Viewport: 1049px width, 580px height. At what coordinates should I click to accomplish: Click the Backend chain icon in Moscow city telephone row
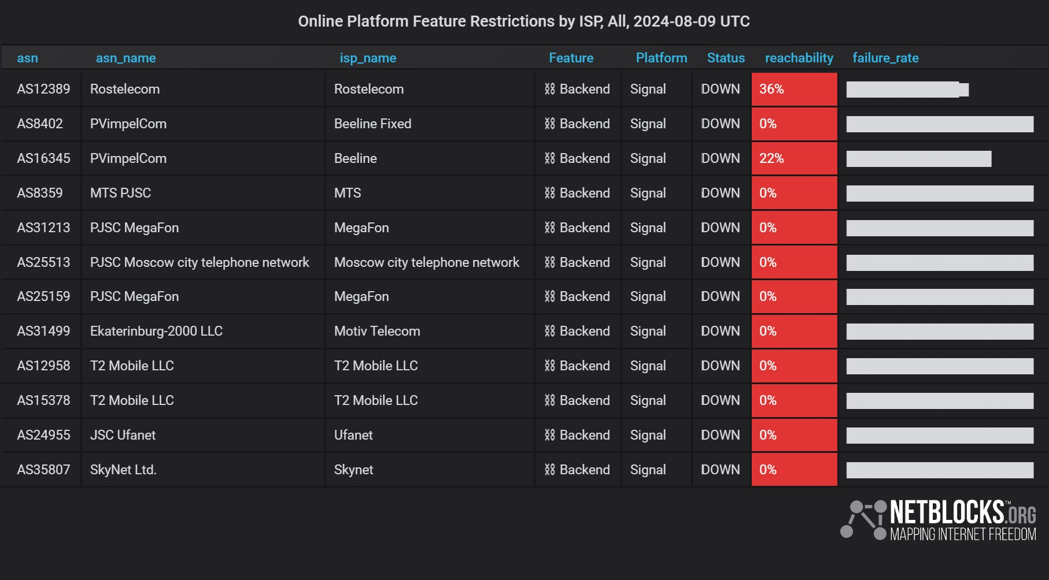pyautogui.click(x=549, y=262)
